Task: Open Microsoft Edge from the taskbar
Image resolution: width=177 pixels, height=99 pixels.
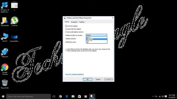Action: 67,97
